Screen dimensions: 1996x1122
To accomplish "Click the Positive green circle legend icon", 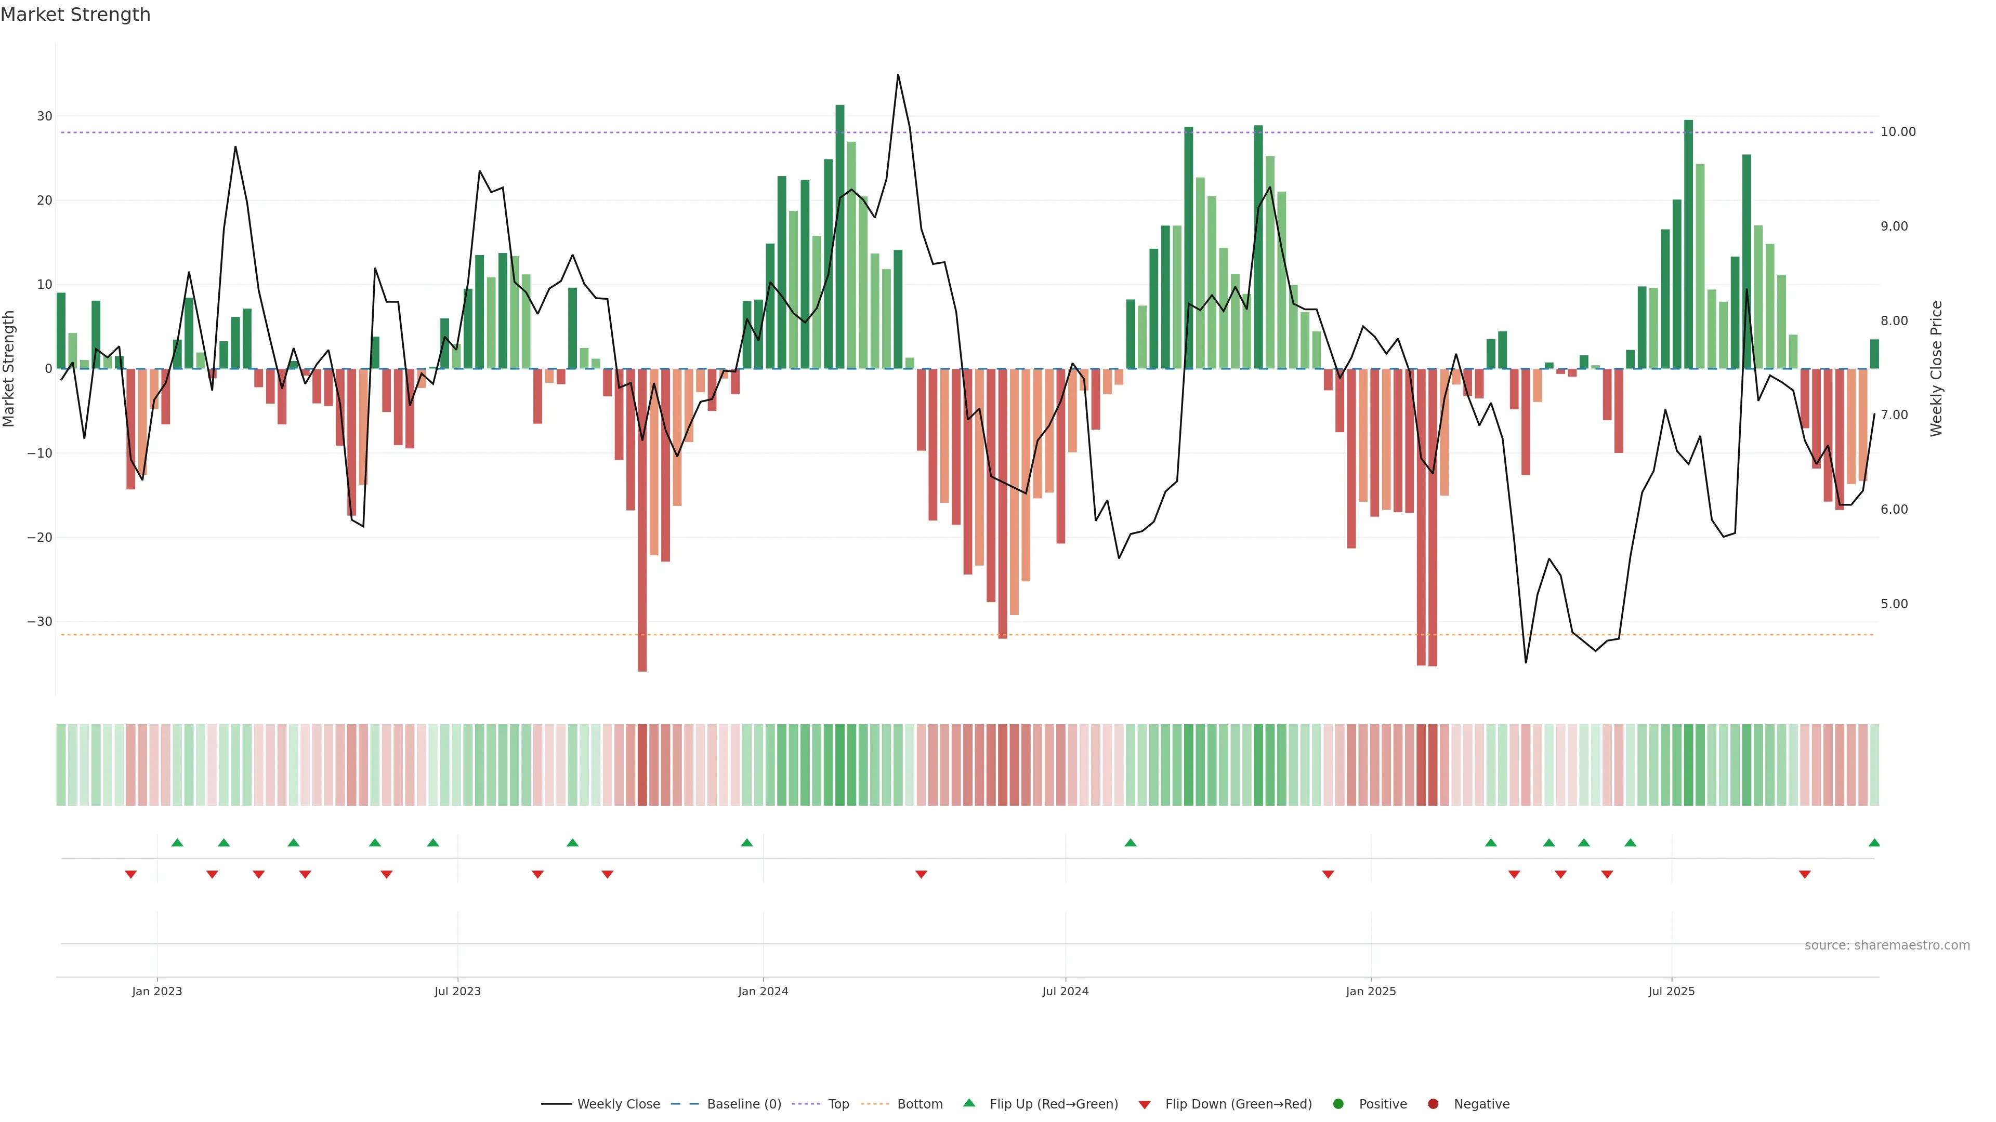I will 1338,1104.
